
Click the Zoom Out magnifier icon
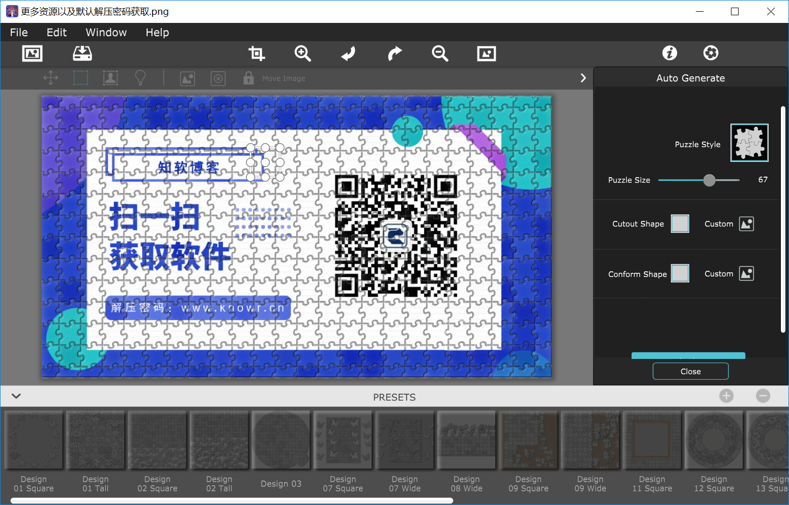pos(440,53)
